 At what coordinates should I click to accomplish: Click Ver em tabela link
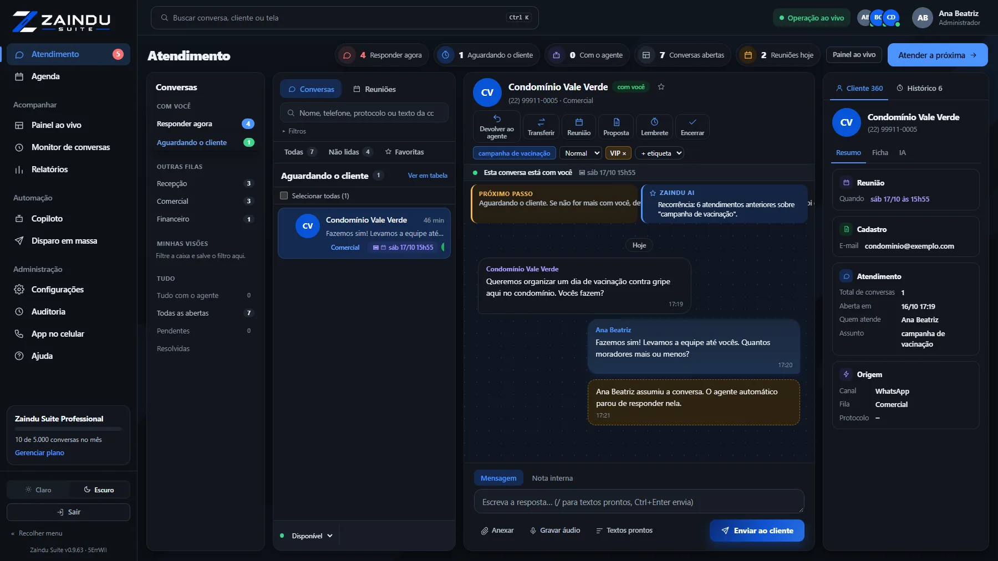coord(427,176)
